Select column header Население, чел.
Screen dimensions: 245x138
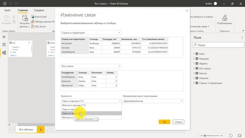pyautogui.click(x=131, y=39)
